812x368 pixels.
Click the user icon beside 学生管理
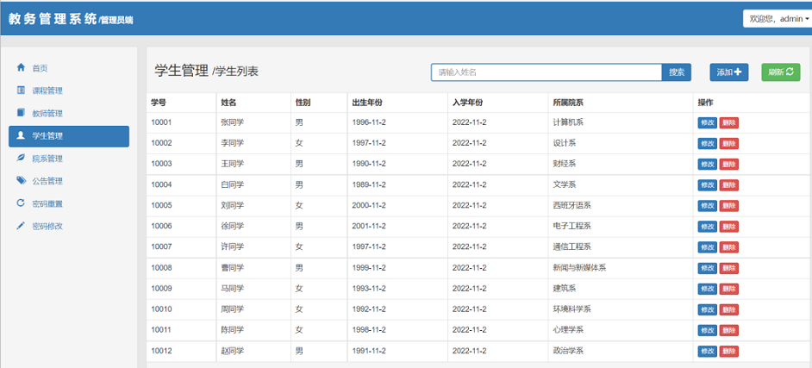click(21, 135)
